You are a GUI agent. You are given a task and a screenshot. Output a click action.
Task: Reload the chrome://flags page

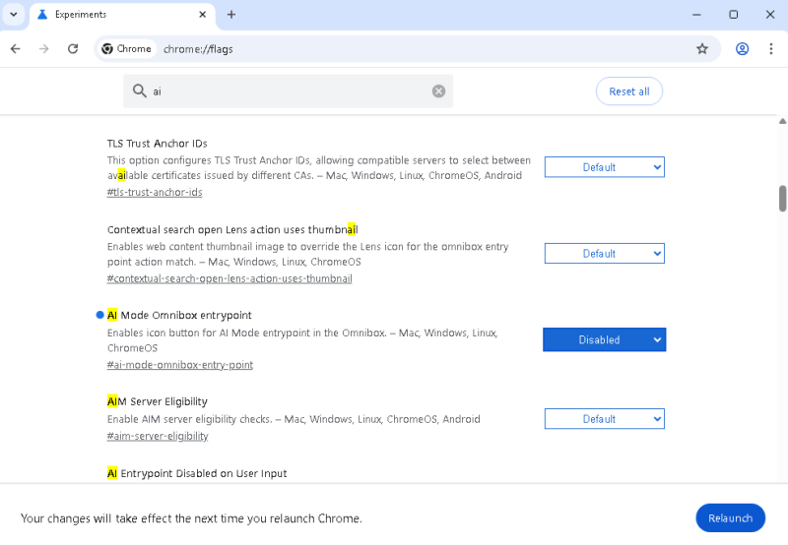[73, 48]
